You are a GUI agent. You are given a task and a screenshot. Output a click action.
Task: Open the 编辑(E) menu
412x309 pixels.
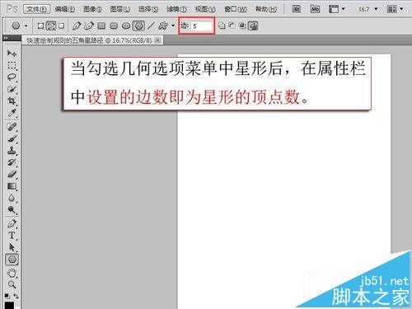pos(64,9)
